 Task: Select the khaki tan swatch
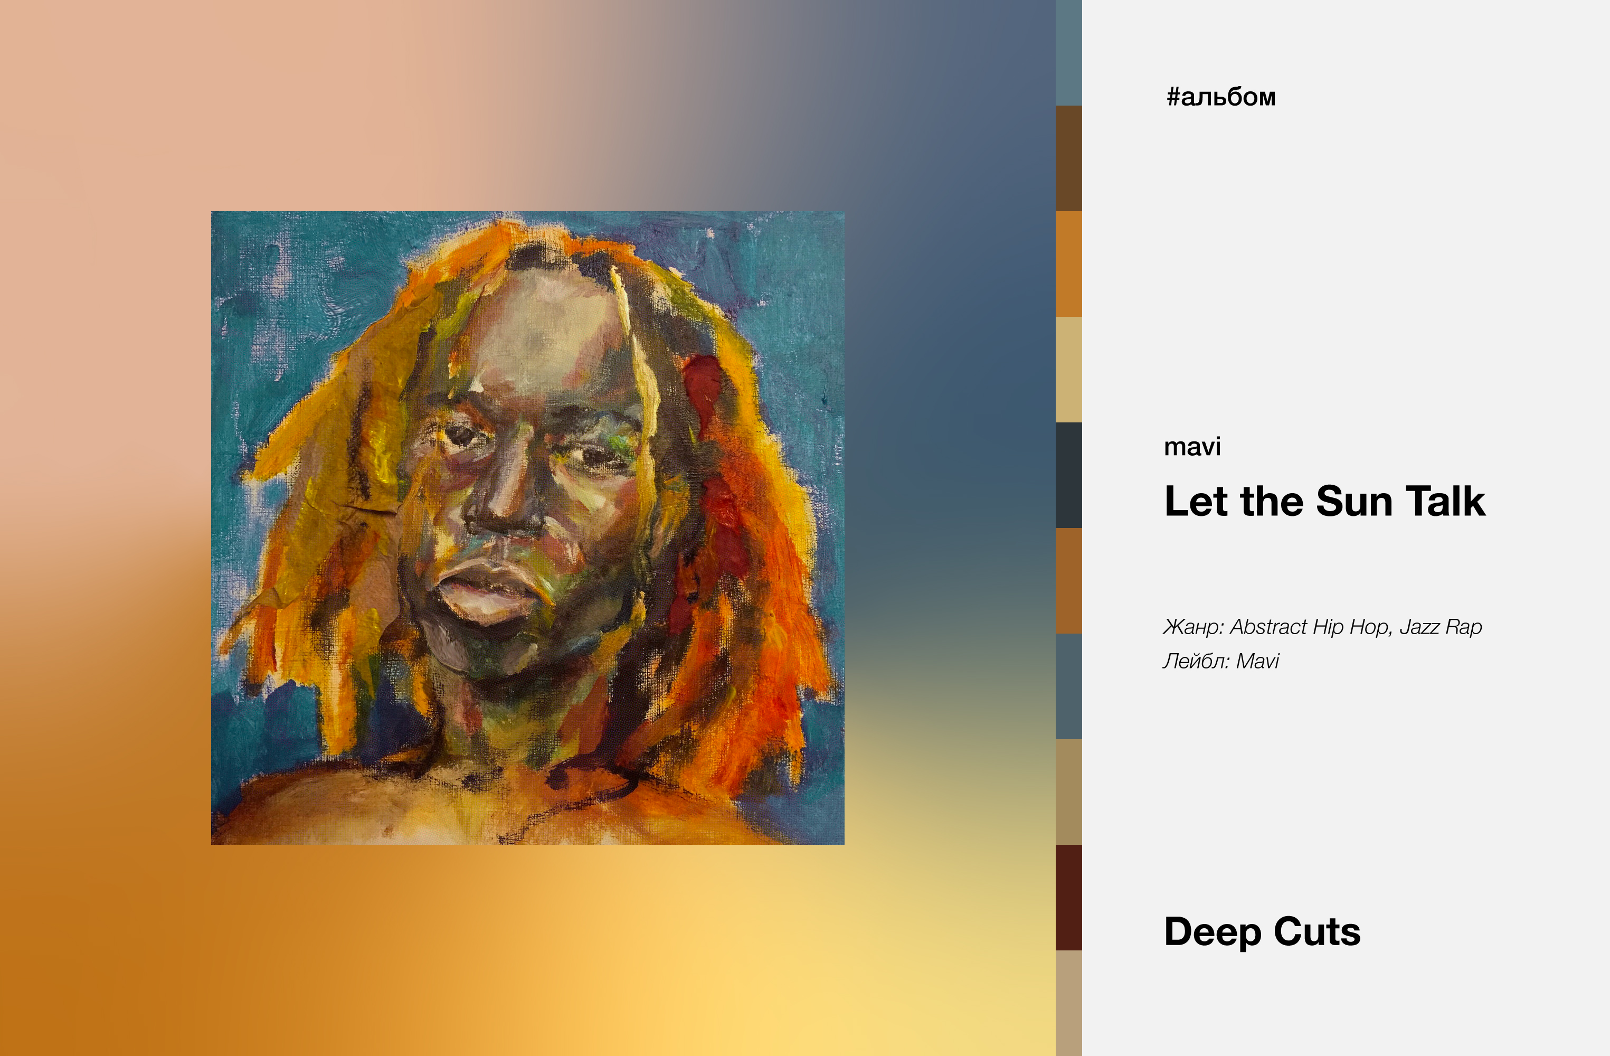pyautogui.click(x=1069, y=791)
